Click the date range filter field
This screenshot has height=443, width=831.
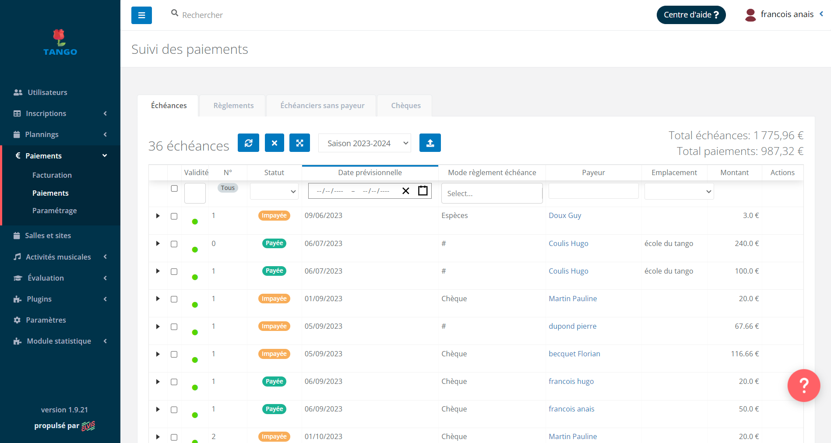point(370,191)
